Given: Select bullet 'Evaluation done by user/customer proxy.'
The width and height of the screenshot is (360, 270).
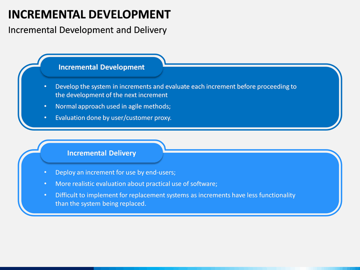Looking at the screenshot, I should [x=113, y=118].
